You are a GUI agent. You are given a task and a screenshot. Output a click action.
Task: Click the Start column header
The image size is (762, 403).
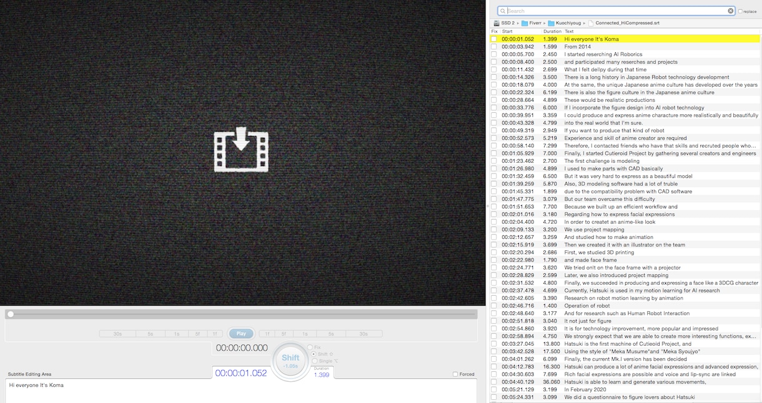[x=507, y=31]
